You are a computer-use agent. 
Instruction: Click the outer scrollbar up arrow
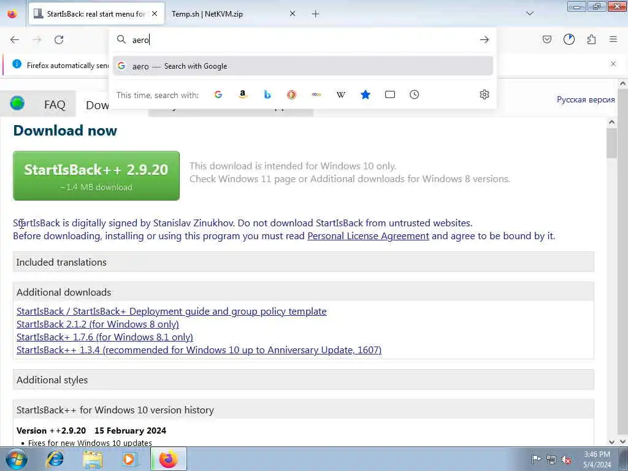(622, 83)
